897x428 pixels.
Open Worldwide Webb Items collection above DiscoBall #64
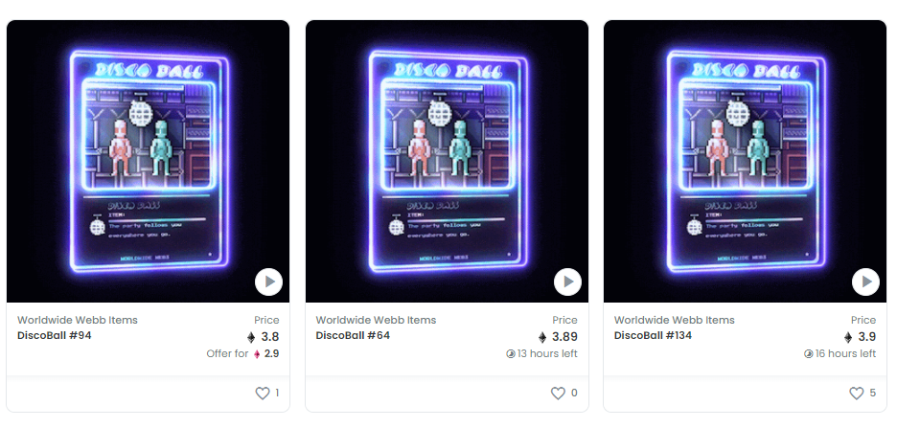coord(376,320)
